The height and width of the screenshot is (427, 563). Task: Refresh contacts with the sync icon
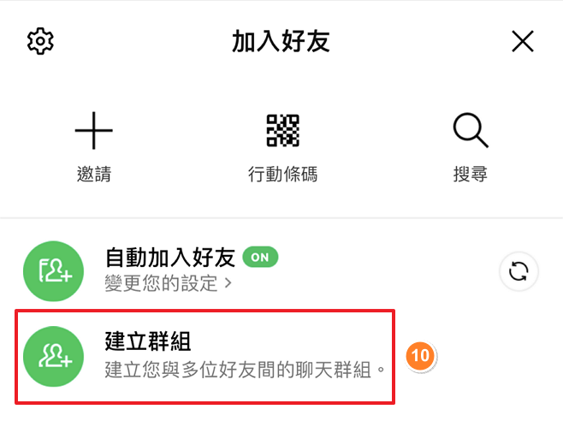point(519,271)
